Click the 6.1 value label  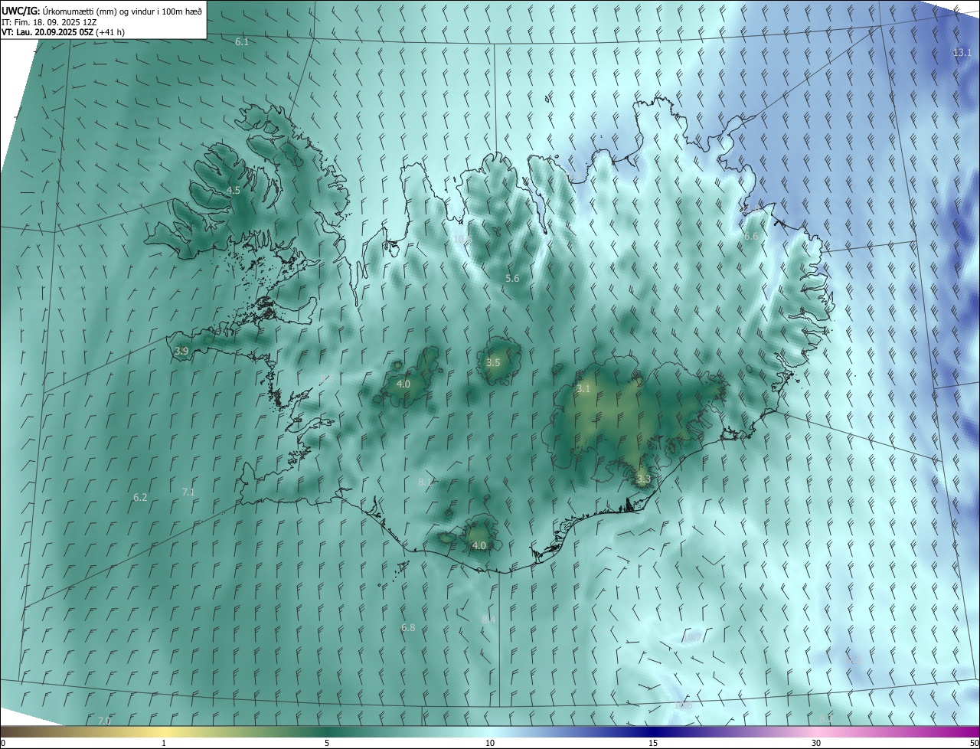tap(241, 41)
